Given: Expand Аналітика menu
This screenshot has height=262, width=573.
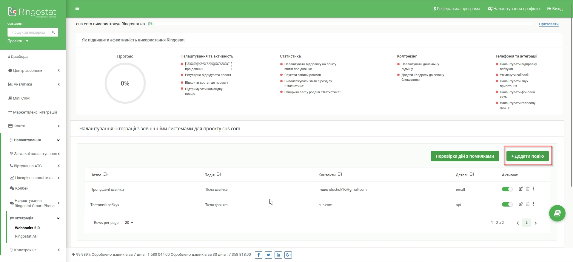Looking at the screenshot, I should point(58,84).
